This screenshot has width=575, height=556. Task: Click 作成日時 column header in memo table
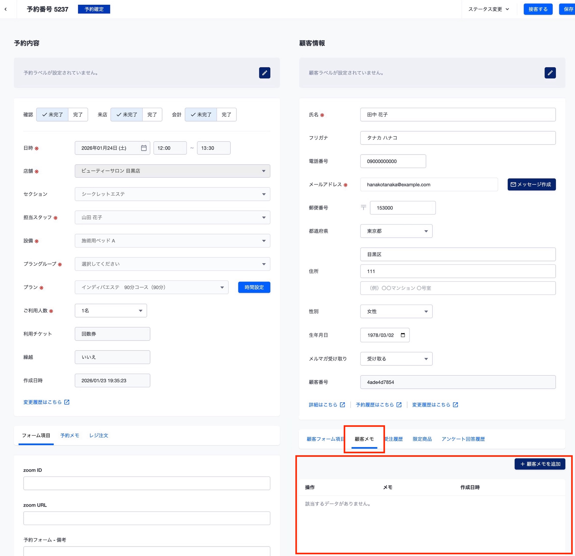(470, 487)
